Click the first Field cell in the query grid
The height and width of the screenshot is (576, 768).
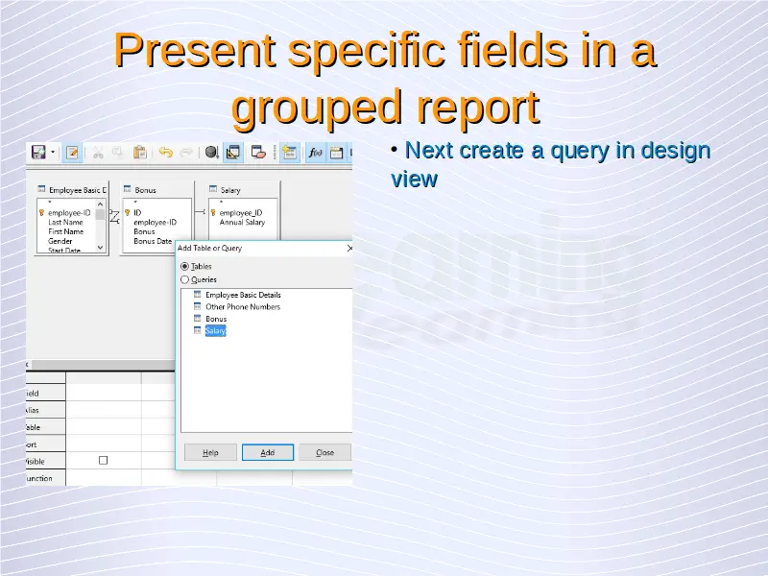[x=104, y=393]
